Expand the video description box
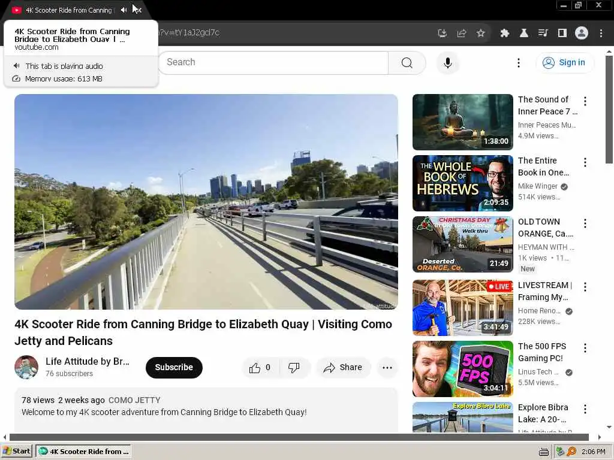This screenshot has height=460, width=614. coord(206,410)
